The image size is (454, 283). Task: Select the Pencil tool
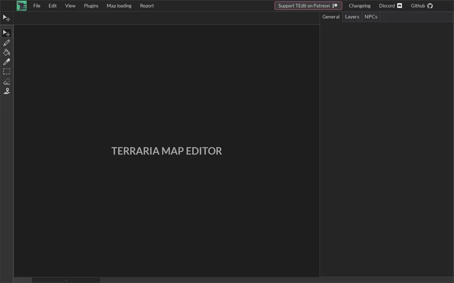click(x=6, y=43)
